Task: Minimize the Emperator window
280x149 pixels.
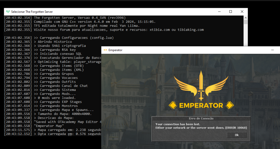Action: [x=272, y=50]
